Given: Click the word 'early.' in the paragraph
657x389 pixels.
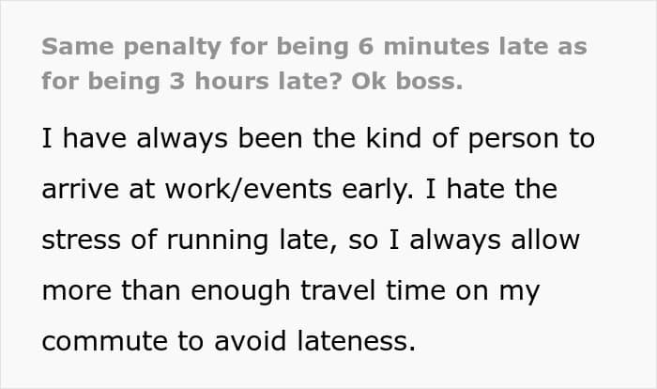Looking at the screenshot, I should coord(377,190).
